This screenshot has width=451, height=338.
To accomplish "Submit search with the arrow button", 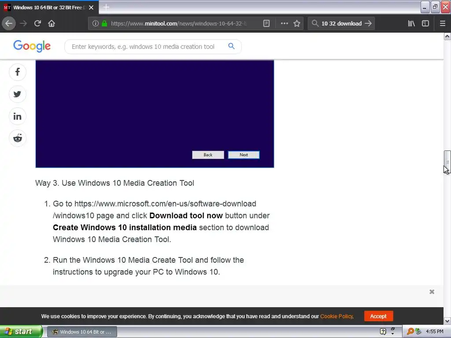I will point(368,24).
